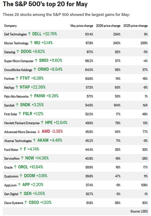Open the NOW ticker quote link
Image resolution: width=151 pixels, height=216 pixels.
pos(29,158)
